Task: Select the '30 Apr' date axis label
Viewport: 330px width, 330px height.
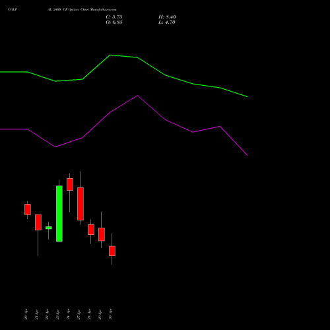Action: [110, 314]
